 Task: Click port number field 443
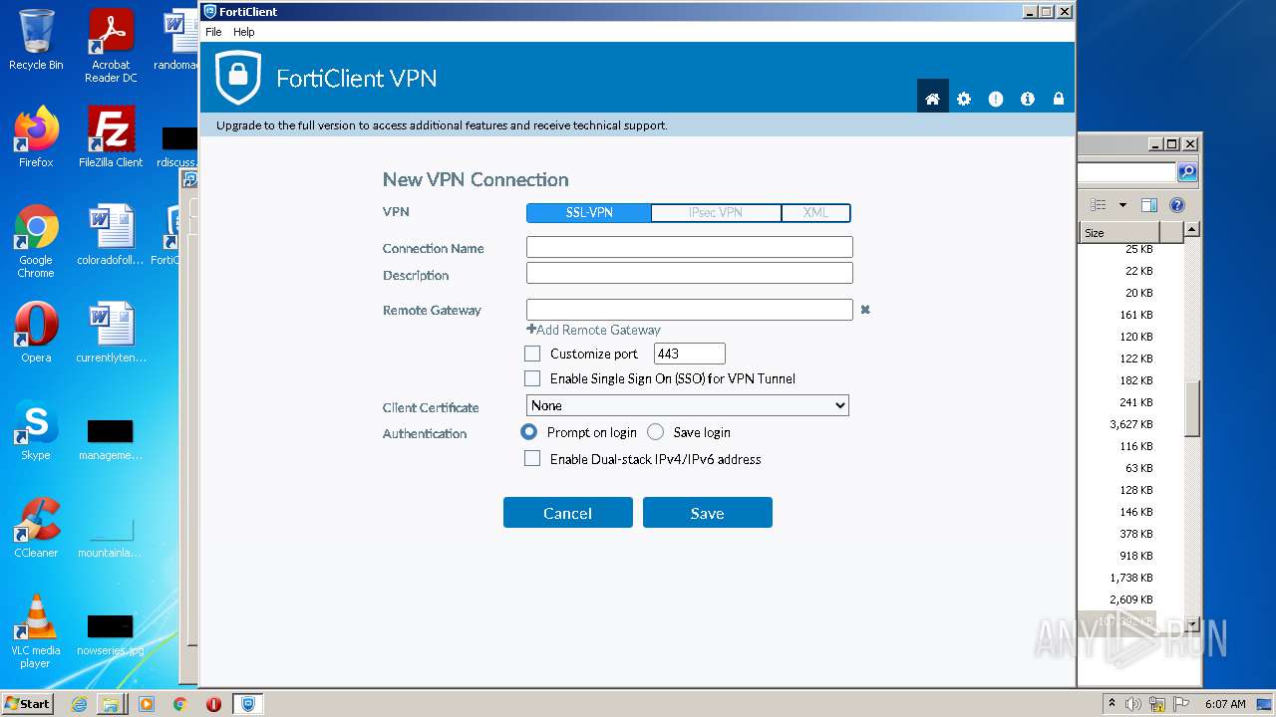[x=690, y=354]
